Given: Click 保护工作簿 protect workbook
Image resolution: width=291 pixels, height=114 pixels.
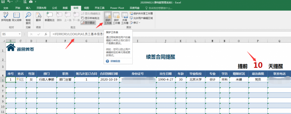Looking at the screenshot, I should (116, 18).
